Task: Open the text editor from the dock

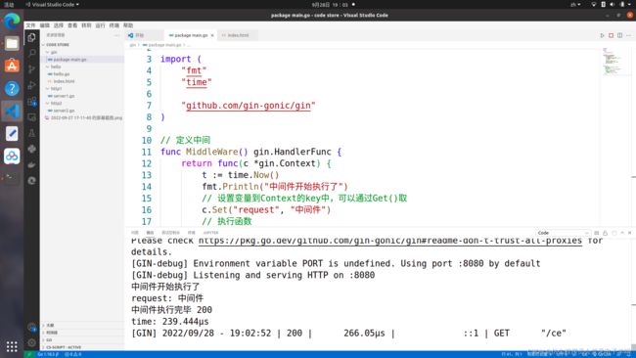Action: [x=12, y=133]
